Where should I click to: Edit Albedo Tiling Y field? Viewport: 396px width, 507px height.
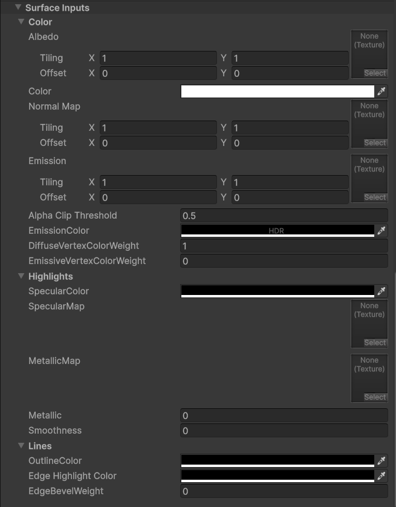point(290,58)
